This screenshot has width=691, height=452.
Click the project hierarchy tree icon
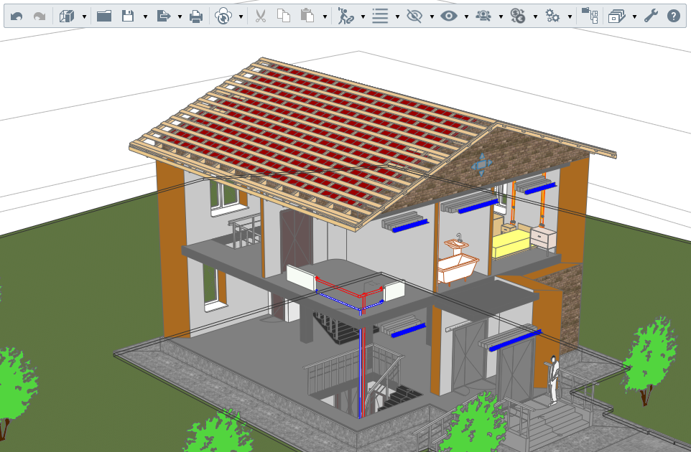pyautogui.click(x=590, y=17)
